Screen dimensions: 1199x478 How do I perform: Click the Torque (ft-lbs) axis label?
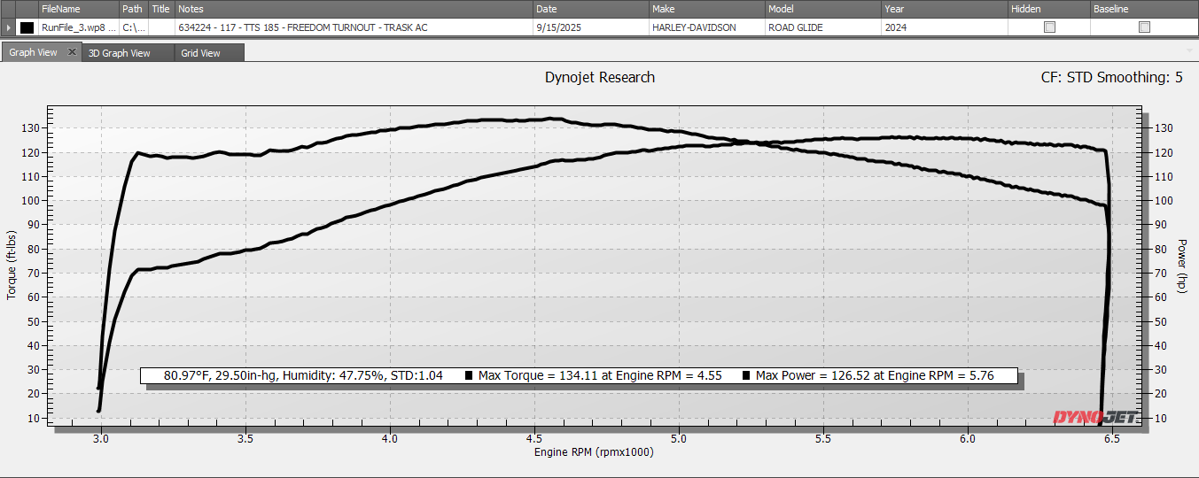click(12, 264)
